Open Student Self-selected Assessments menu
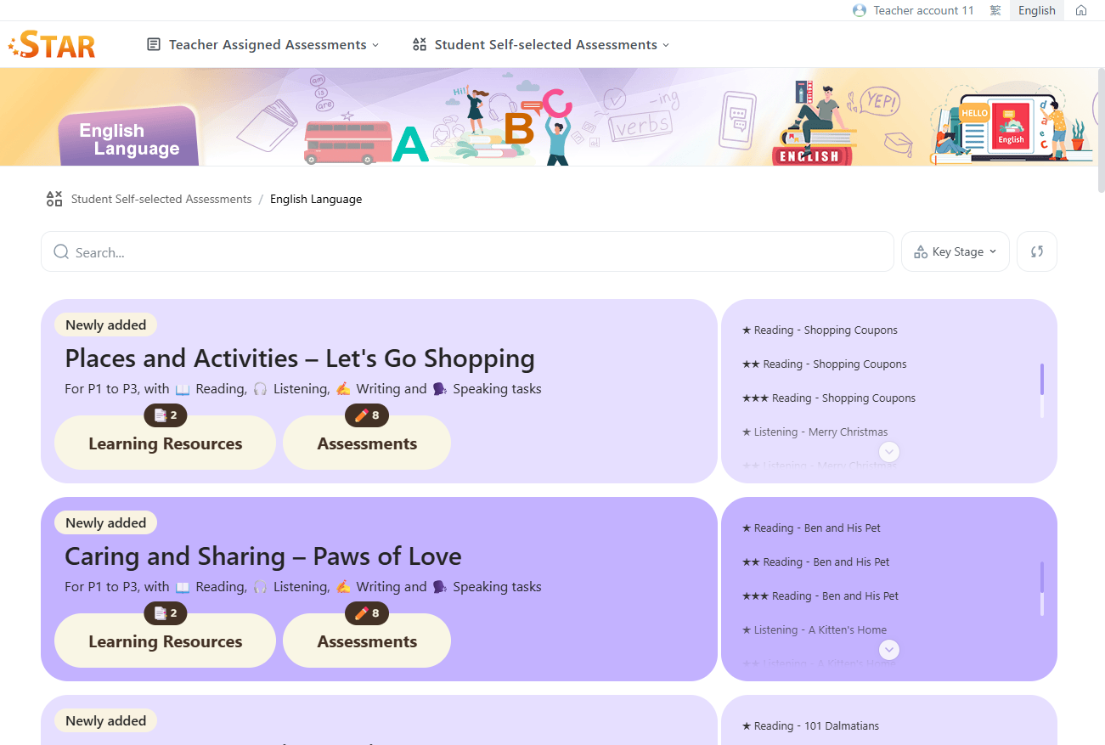The height and width of the screenshot is (745, 1105). tap(545, 44)
